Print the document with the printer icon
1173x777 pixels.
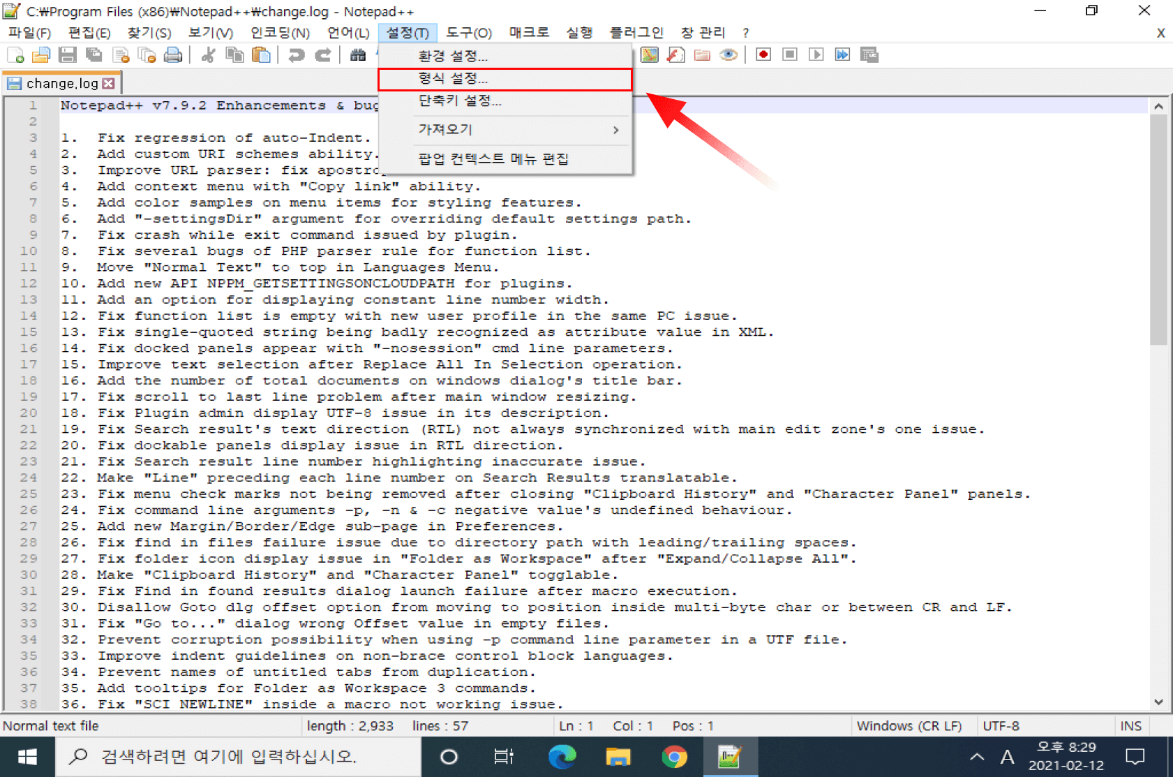pyautogui.click(x=173, y=55)
